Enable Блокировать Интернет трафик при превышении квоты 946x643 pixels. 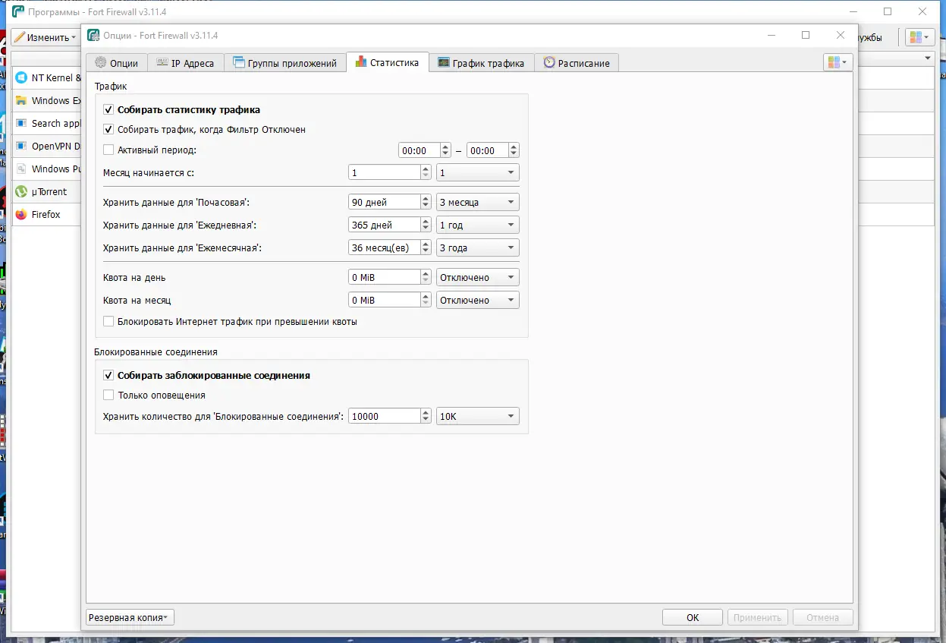point(108,322)
